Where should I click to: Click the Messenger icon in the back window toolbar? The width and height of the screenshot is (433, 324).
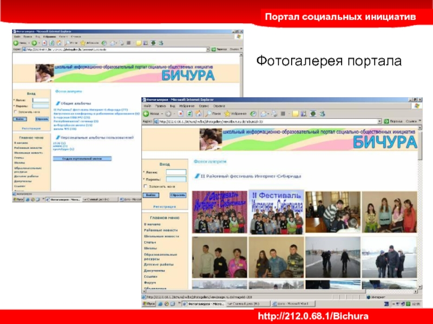tap(160, 43)
